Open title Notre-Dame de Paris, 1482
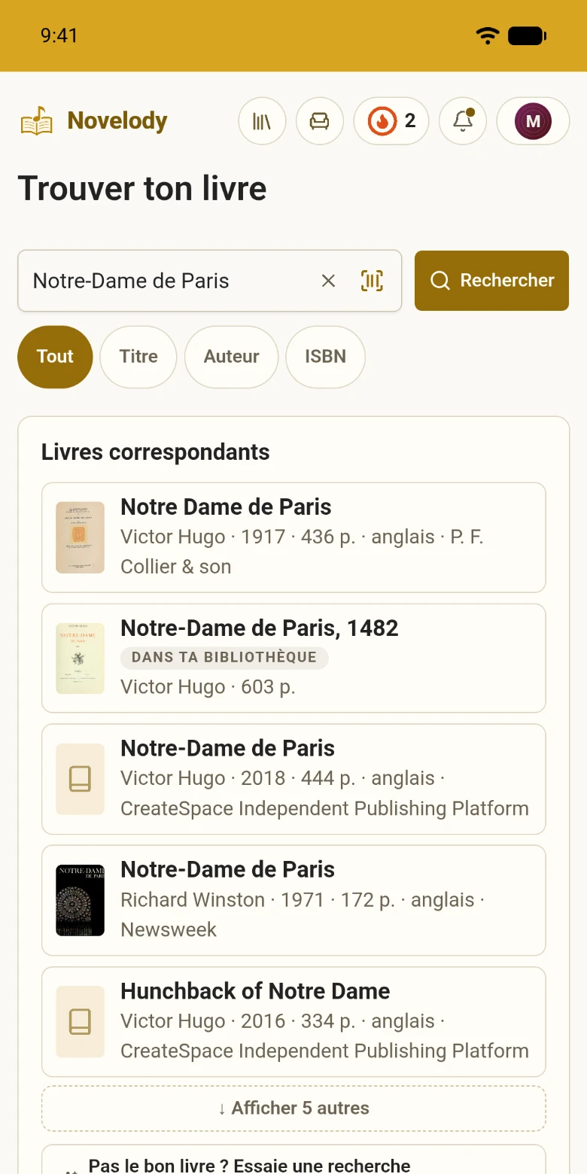Screen dimensions: 587x1174 click(260, 628)
